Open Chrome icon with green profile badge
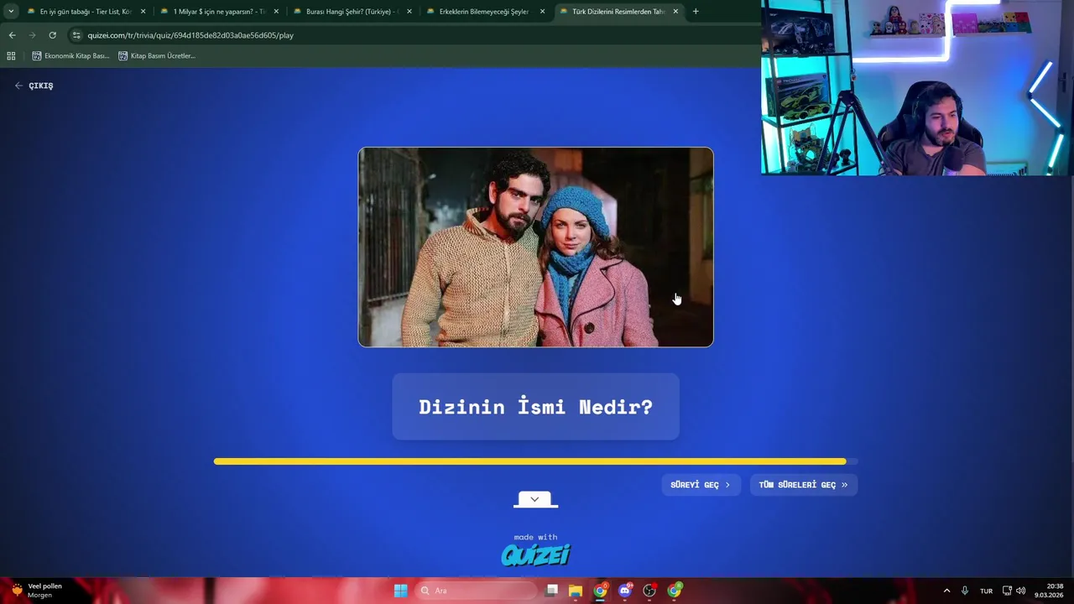This screenshot has width=1074, height=604. 675,591
